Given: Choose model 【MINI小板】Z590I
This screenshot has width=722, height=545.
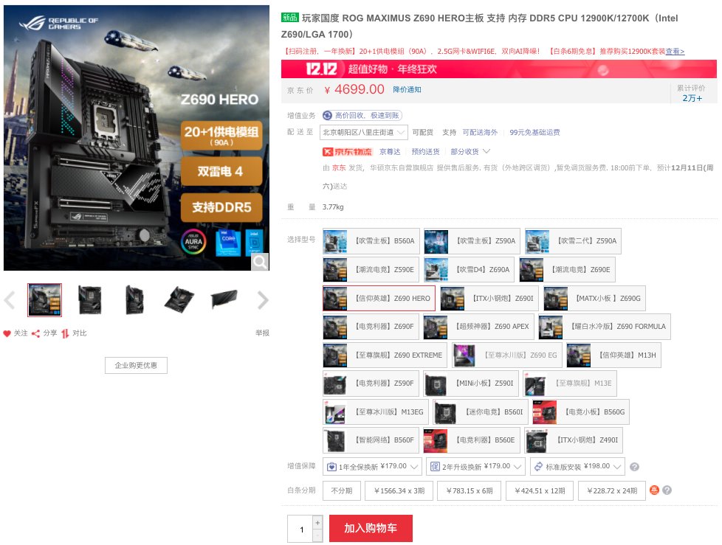Looking at the screenshot, I should click(471, 383).
